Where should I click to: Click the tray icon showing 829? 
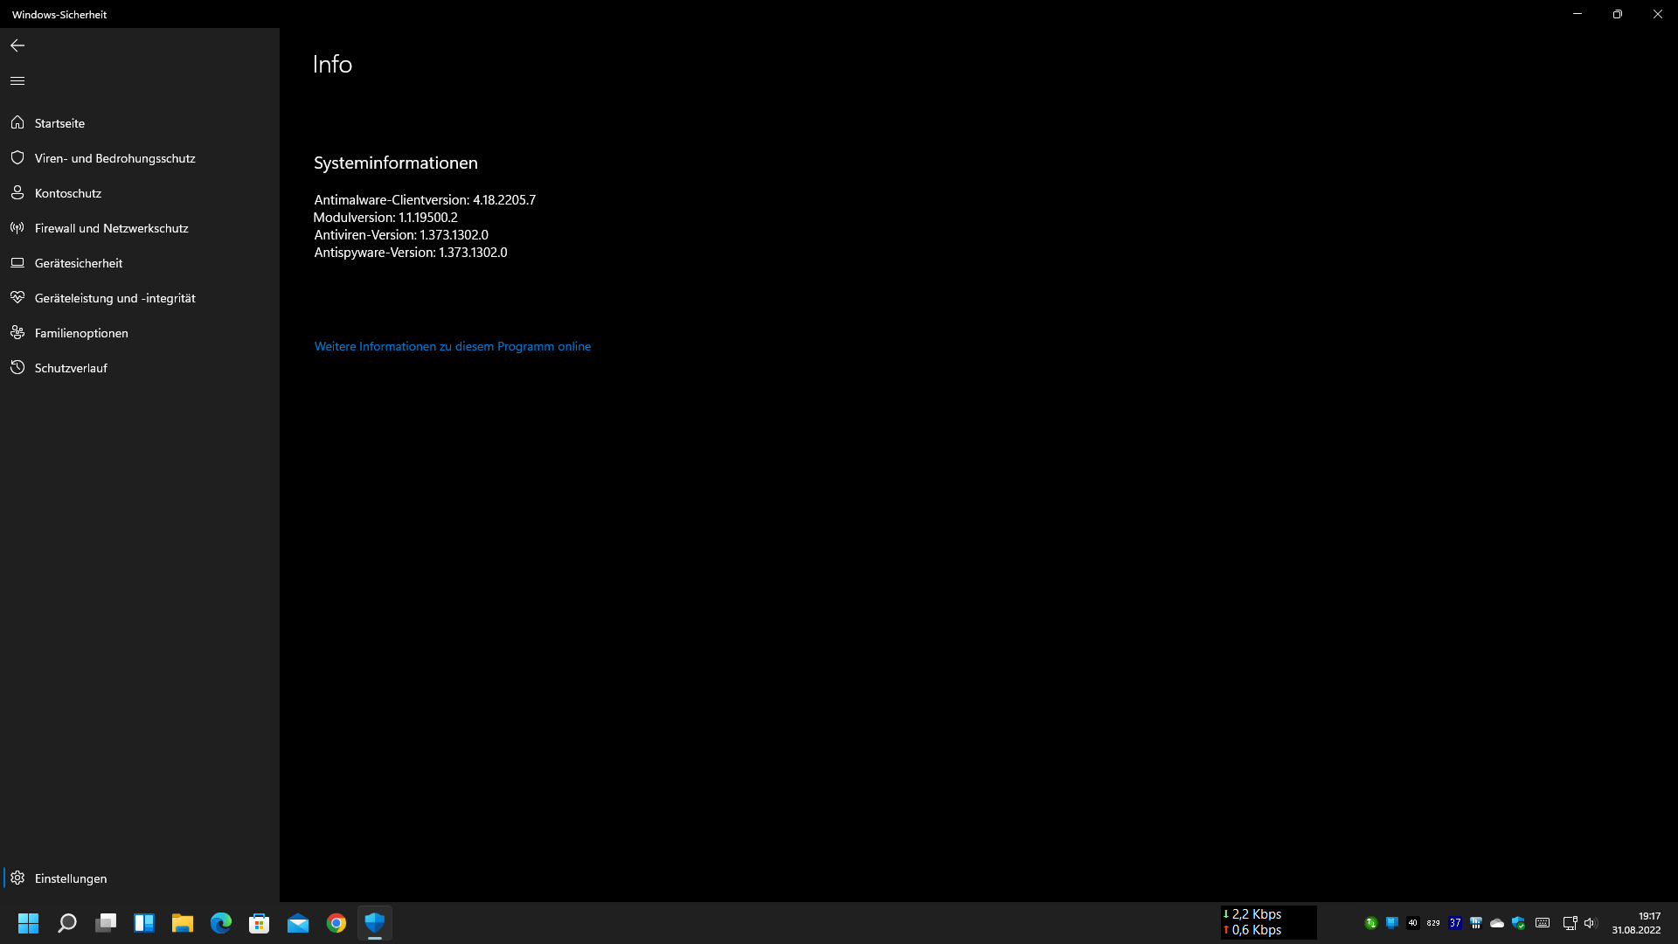tap(1434, 923)
